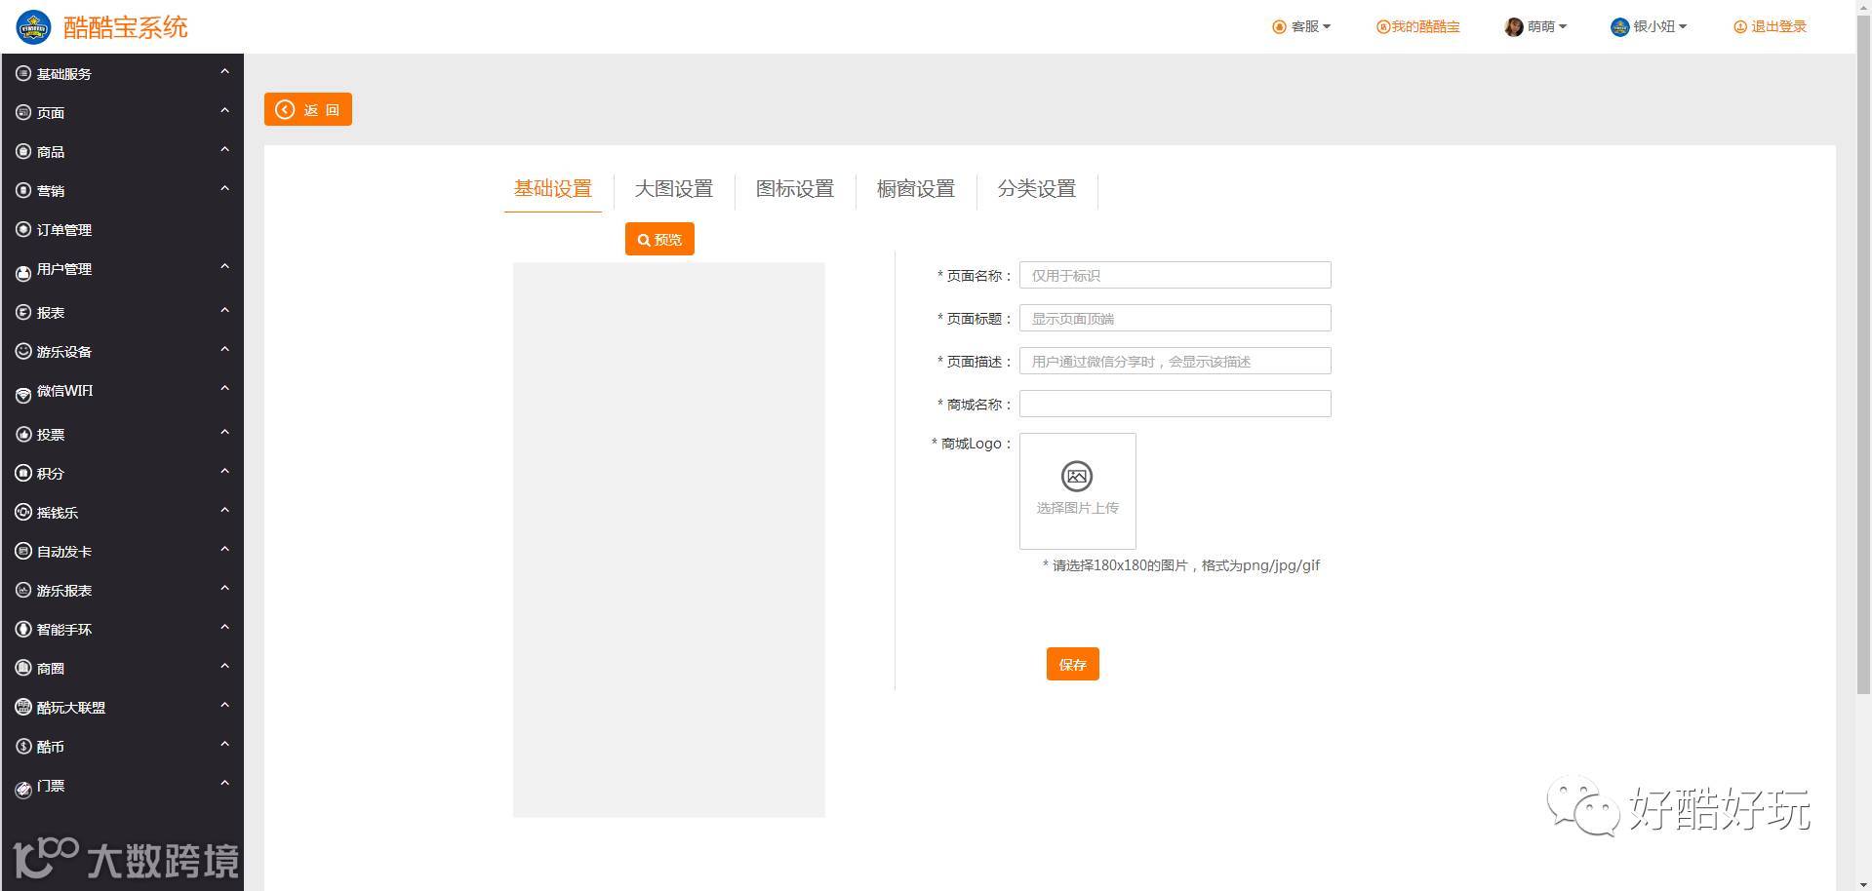Click the 营销 sidebar icon

(23, 190)
